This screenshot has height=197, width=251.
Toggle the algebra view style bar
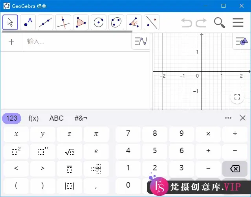tap(141, 41)
